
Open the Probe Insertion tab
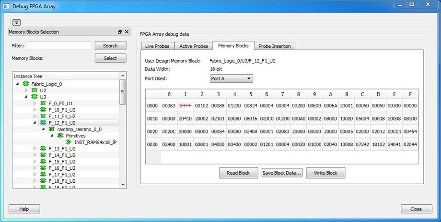tap(275, 46)
